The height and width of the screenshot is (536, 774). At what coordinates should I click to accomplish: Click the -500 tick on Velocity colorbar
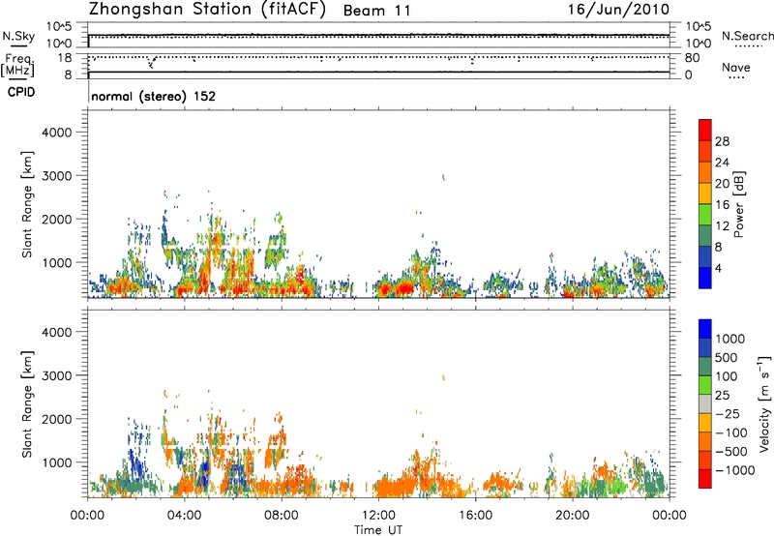[x=731, y=451]
